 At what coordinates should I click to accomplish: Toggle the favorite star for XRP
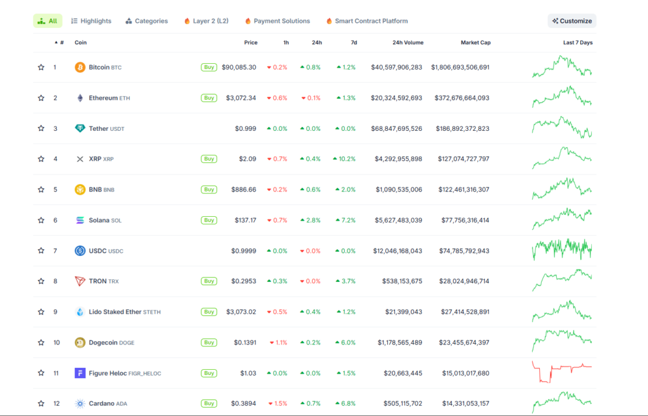coord(41,159)
